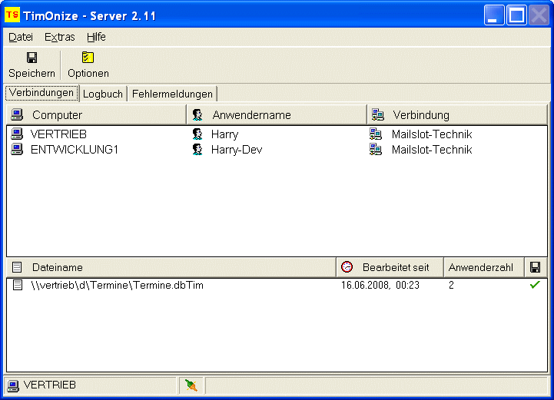The height and width of the screenshot is (400, 554).
Task: Open the Extras menu
Action: point(59,37)
